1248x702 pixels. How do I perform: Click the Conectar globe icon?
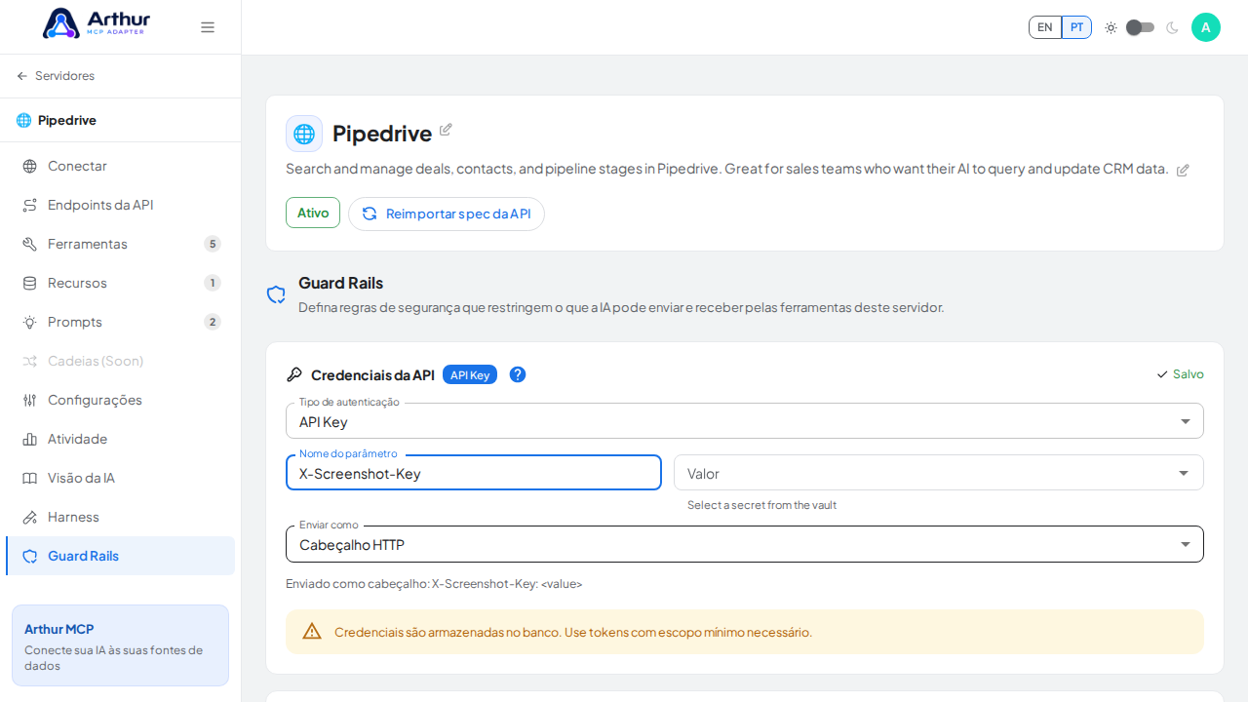pos(29,166)
